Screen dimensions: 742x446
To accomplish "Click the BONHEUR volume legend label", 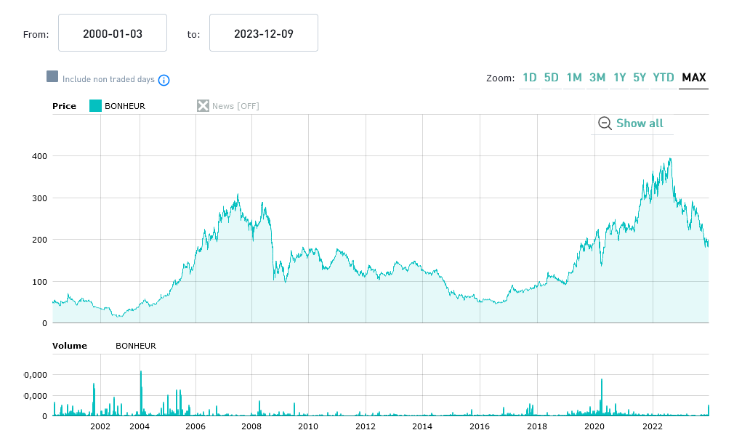I will pyautogui.click(x=136, y=346).
